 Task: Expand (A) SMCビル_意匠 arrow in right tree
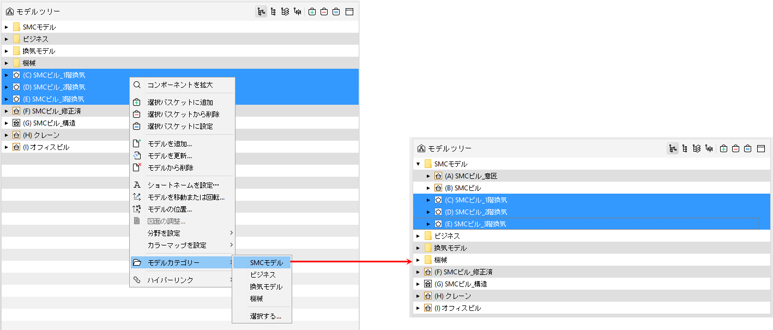[428, 176]
